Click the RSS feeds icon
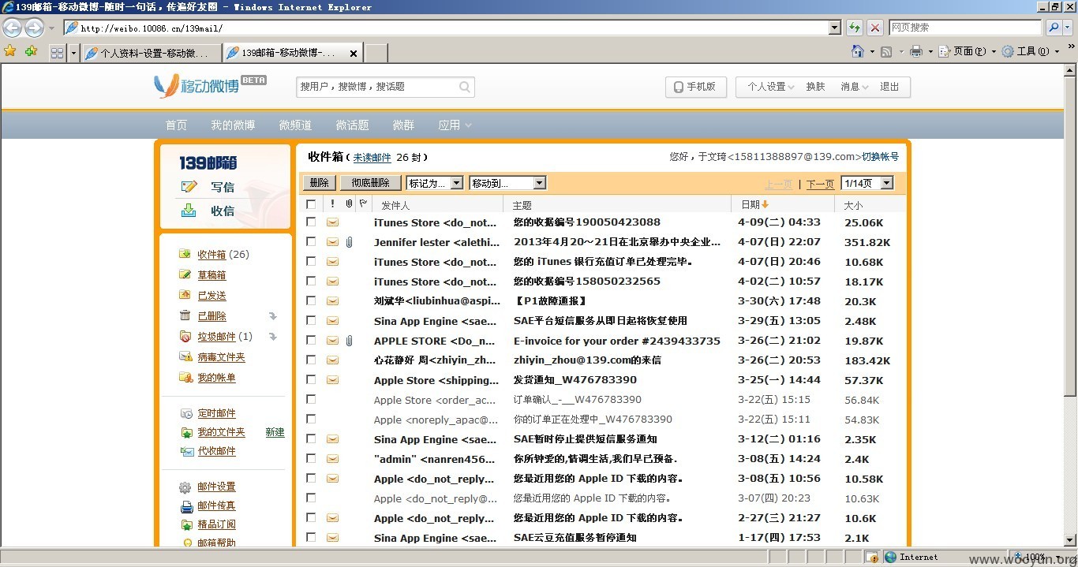This screenshot has height=567, width=1078. pos(886,52)
